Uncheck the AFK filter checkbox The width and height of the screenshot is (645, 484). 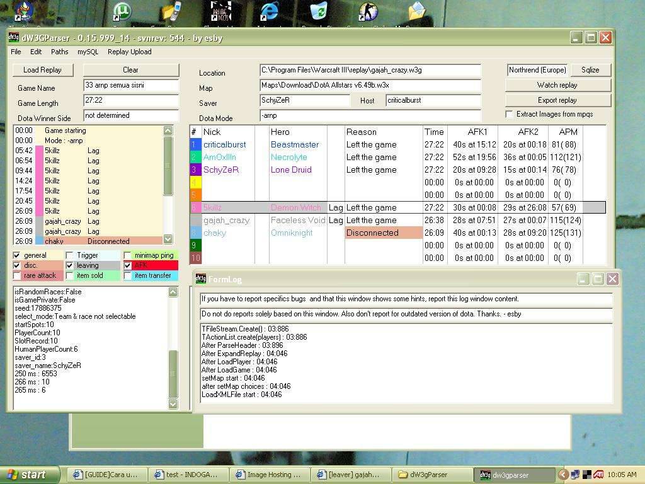(x=127, y=265)
